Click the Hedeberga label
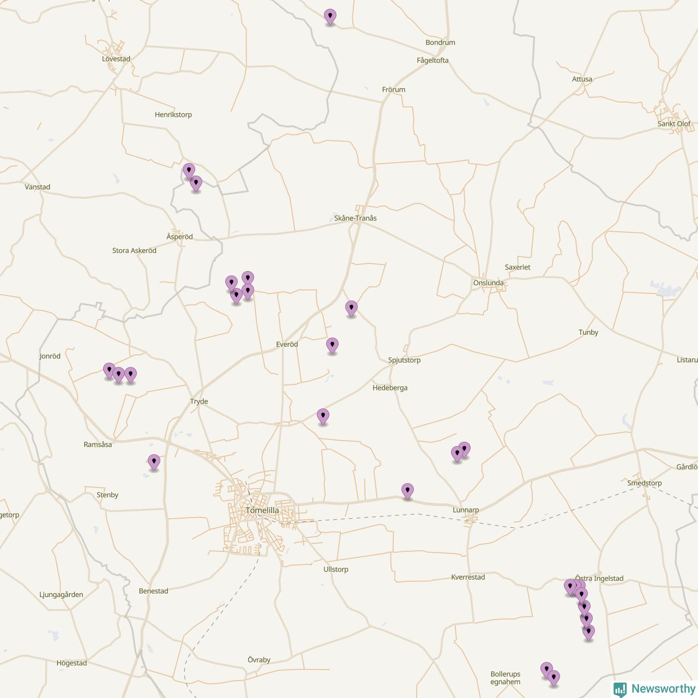698x698 pixels. pos(390,388)
